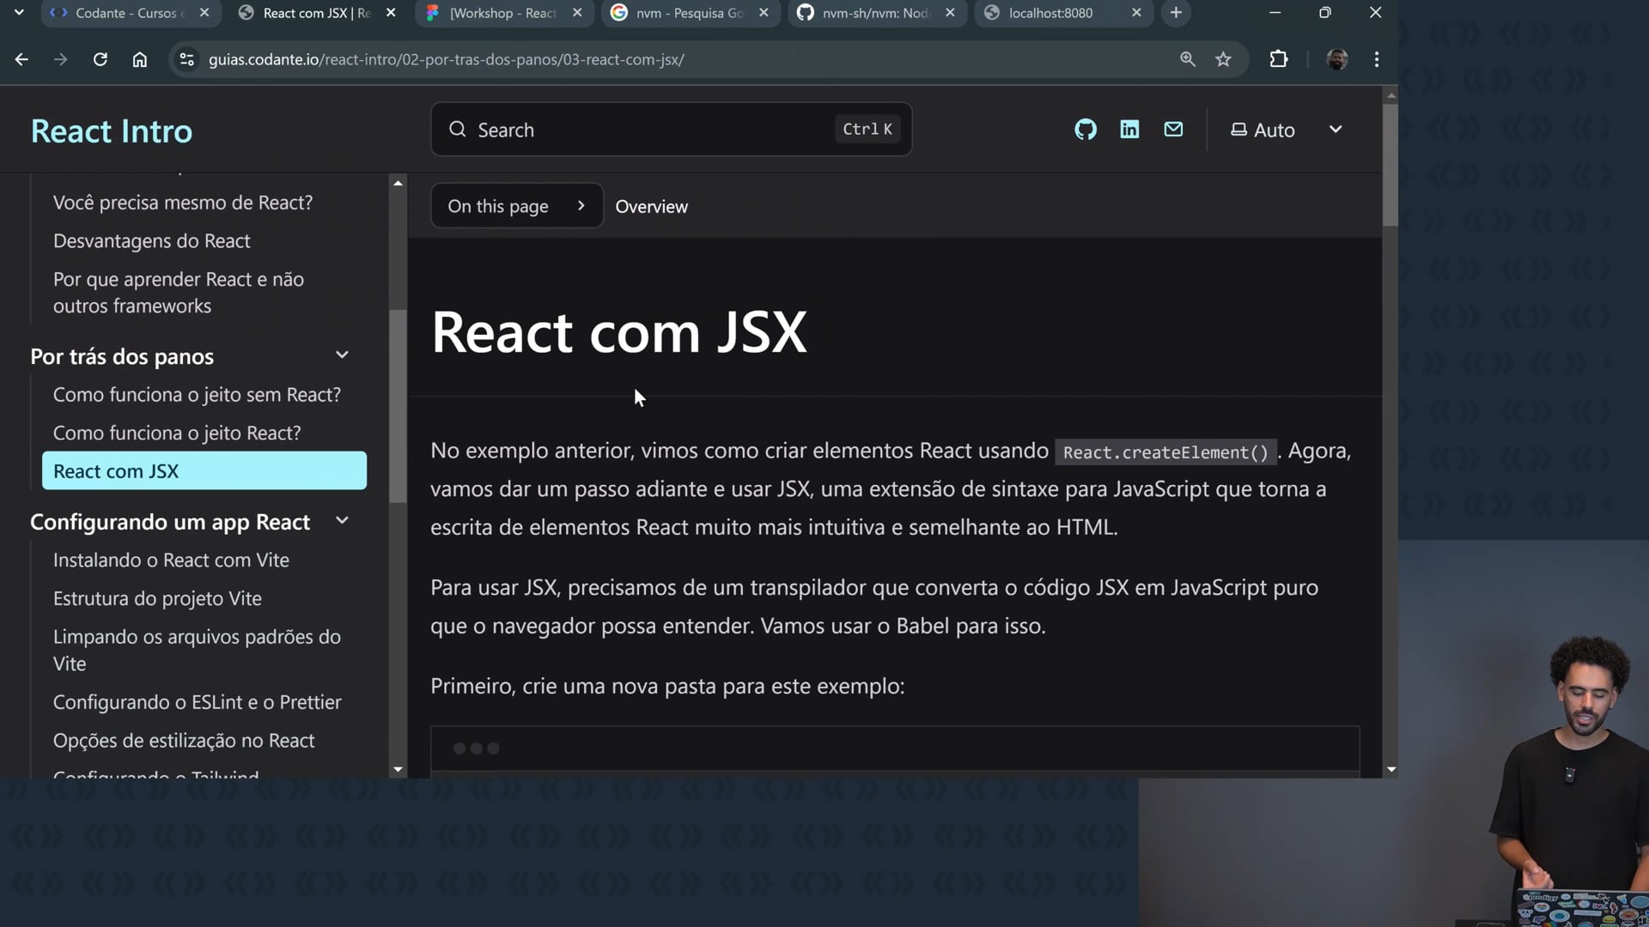This screenshot has width=1649, height=927.
Task: Click the email envelope icon
Action: [x=1173, y=130]
